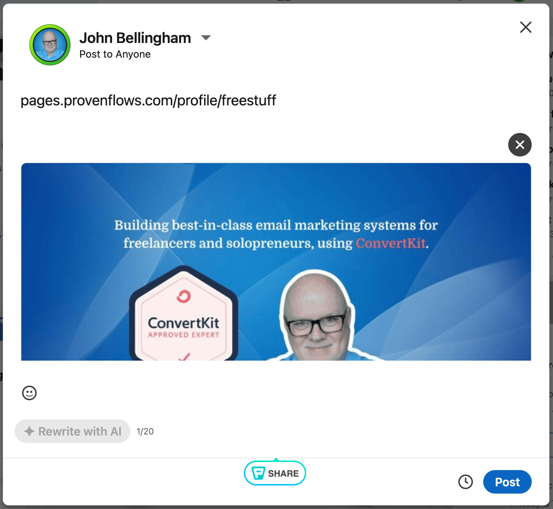Click the SHARE button's logo icon
This screenshot has height=509, width=553.
click(x=259, y=473)
